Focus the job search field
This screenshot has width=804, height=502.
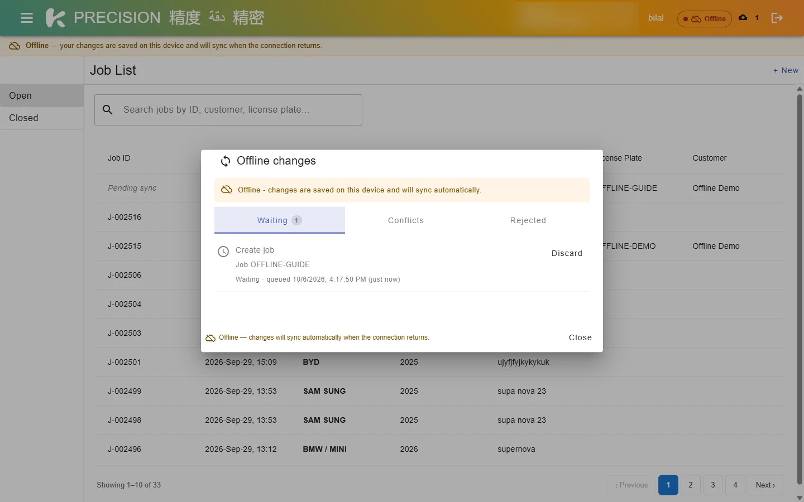coord(228,110)
